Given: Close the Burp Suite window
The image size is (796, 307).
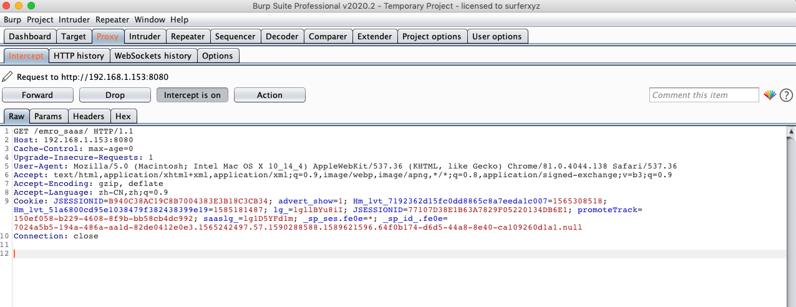Looking at the screenshot, I should (6, 6).
